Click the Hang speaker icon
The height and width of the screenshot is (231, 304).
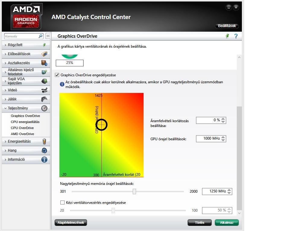click(x=44, y=150)
